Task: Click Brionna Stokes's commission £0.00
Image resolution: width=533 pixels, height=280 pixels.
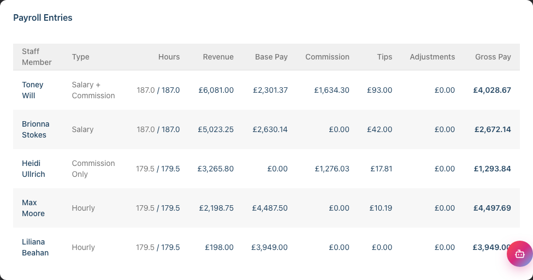Action: pos(339,129)
